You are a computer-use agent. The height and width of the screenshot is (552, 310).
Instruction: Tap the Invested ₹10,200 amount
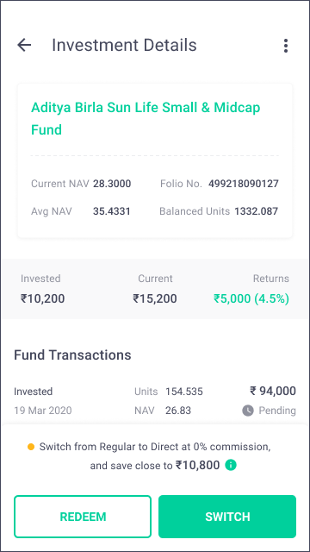click(x=42, y=299)
